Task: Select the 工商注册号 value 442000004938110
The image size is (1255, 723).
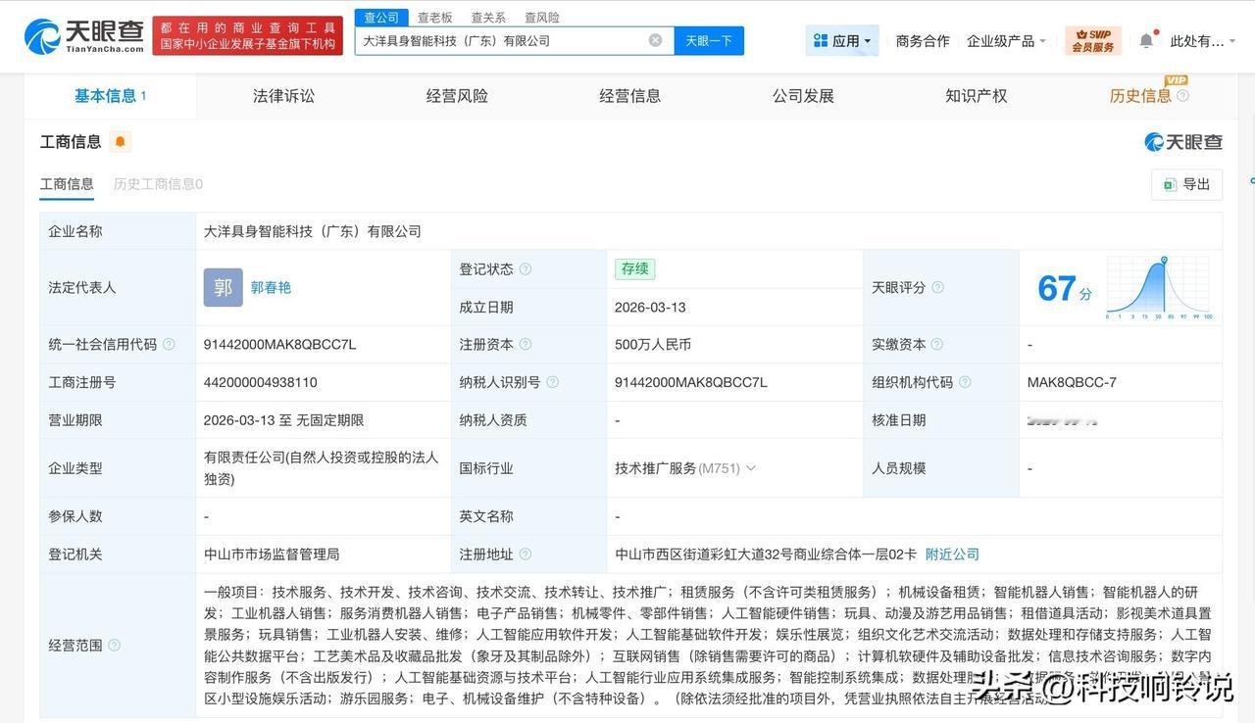Action: [x=261, y=382]
